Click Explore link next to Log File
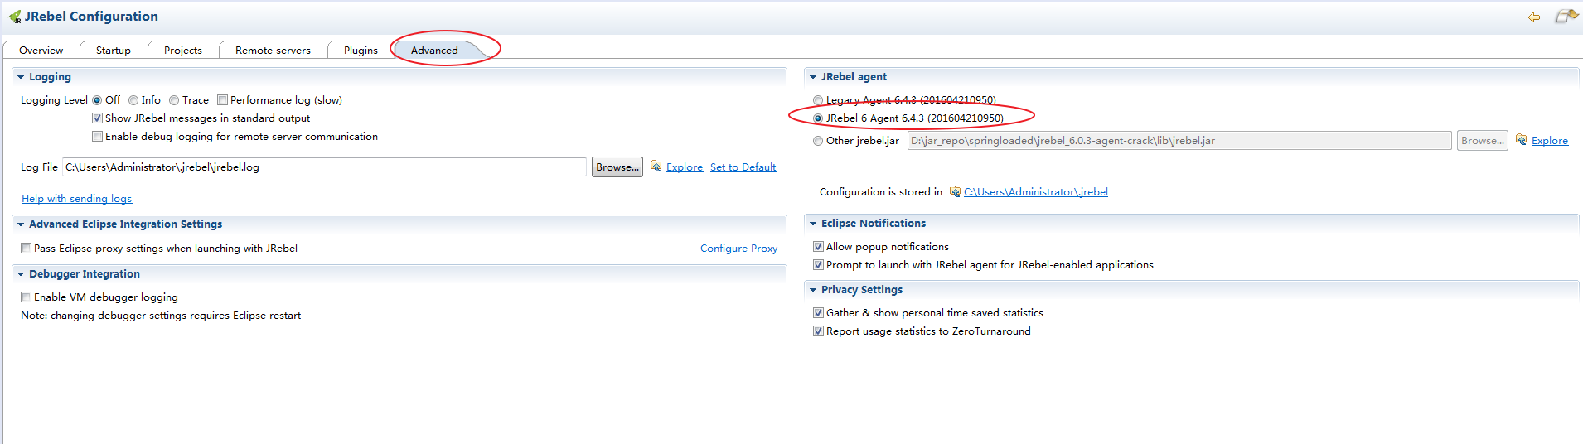 tap(685, 167)
